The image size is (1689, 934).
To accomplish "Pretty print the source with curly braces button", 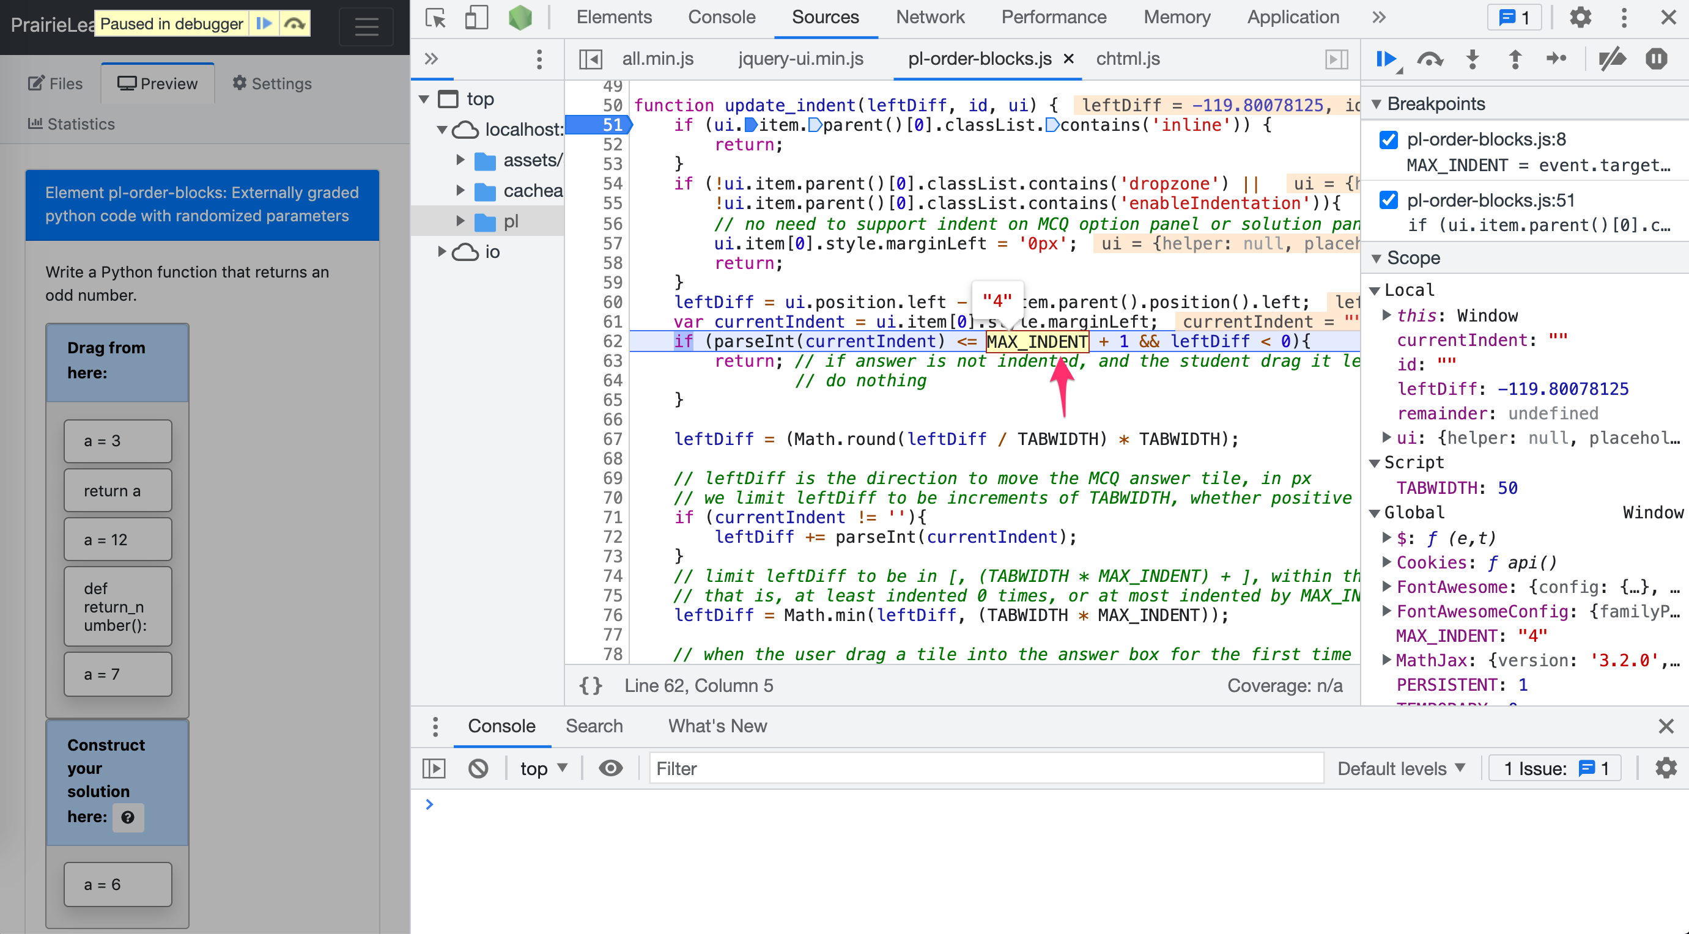I will (x=590, y=686).
